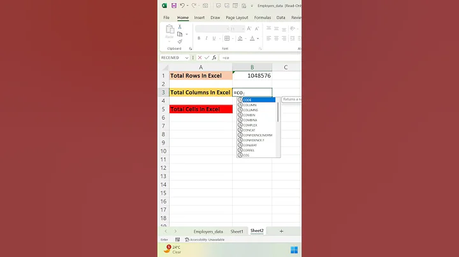459x257 pixels.
Task: Switch to the Insert ribbon tab
Action: pos(200,18)
